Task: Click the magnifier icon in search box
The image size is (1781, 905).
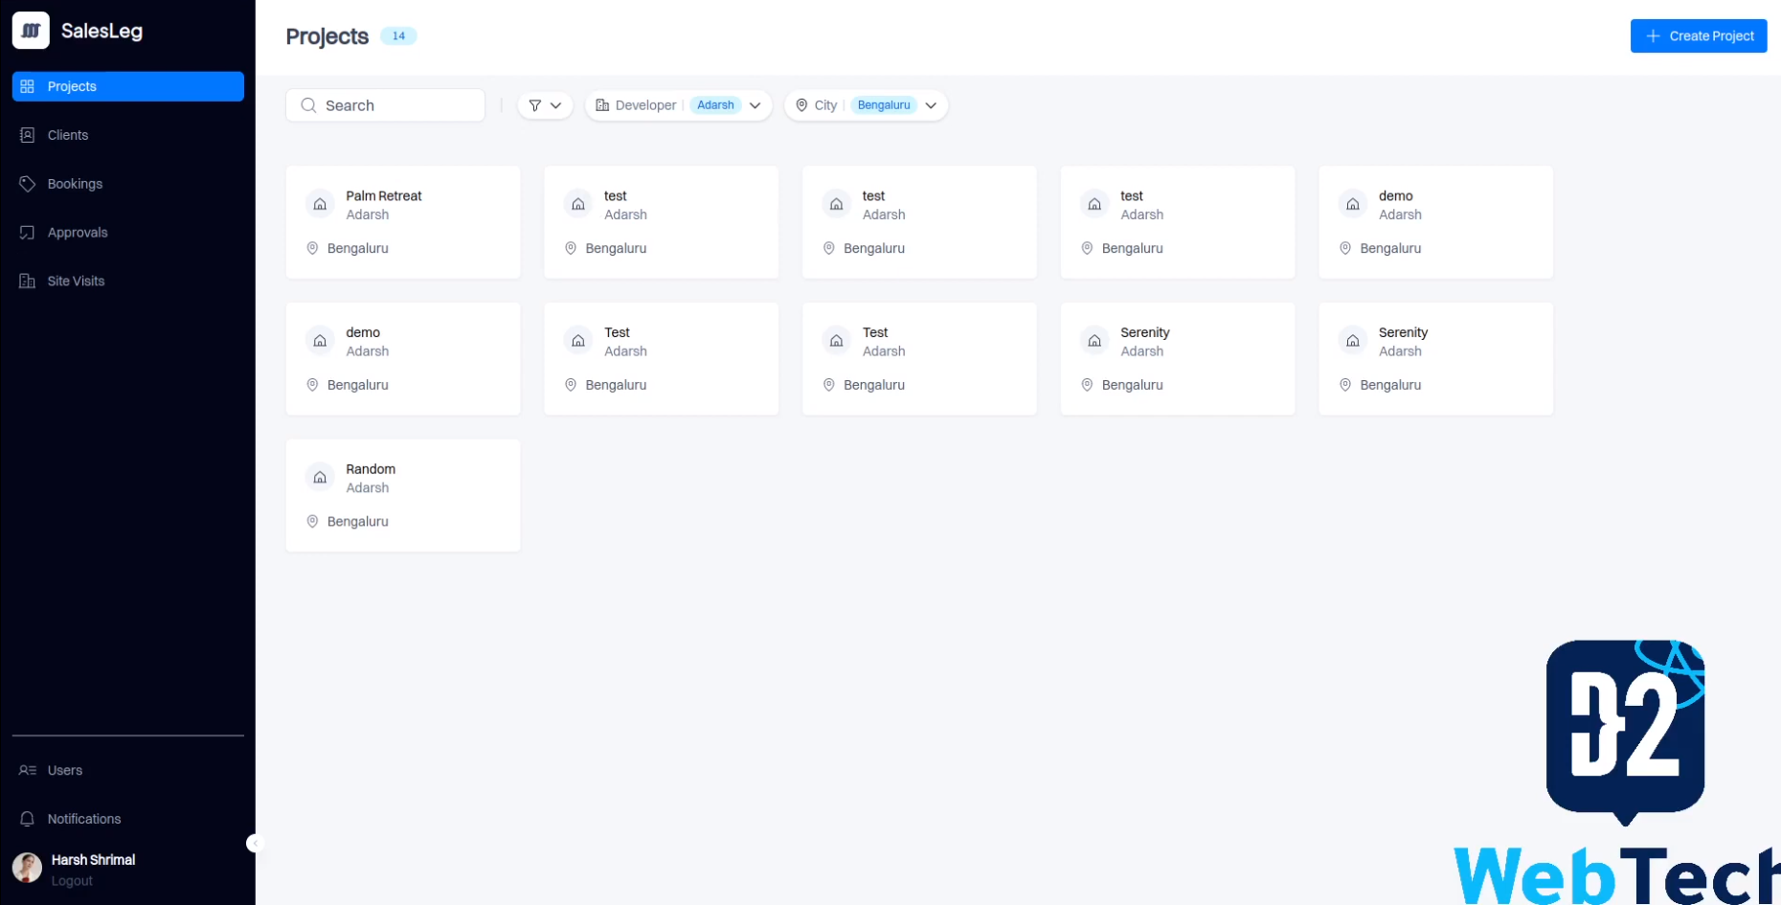Action: tap(308, 105)
